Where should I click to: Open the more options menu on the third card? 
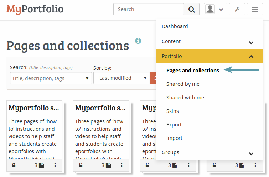[x=188, y=165]
